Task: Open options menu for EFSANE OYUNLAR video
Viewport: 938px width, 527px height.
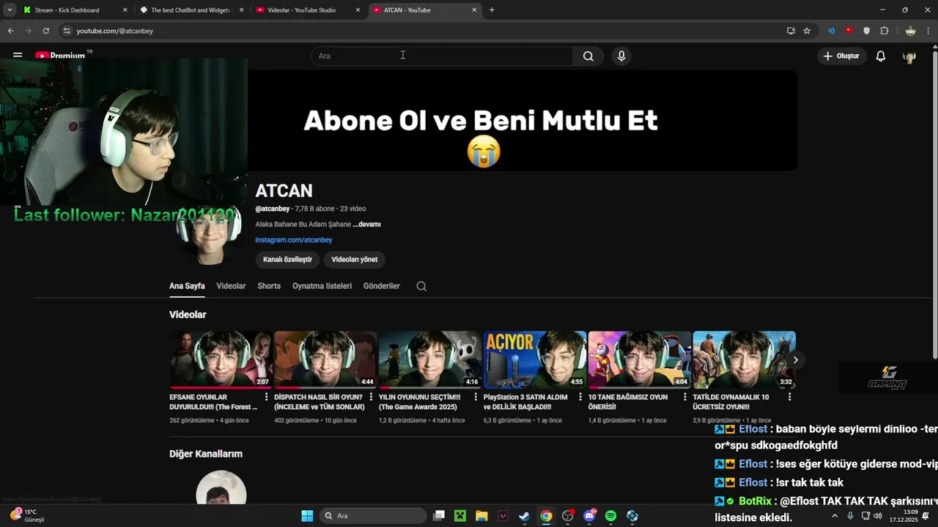Action: (x=266, y=397)
